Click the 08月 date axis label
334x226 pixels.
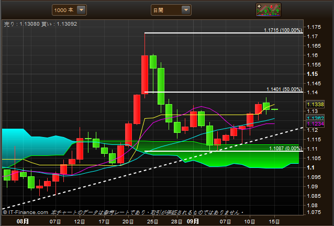pos(23,221)
